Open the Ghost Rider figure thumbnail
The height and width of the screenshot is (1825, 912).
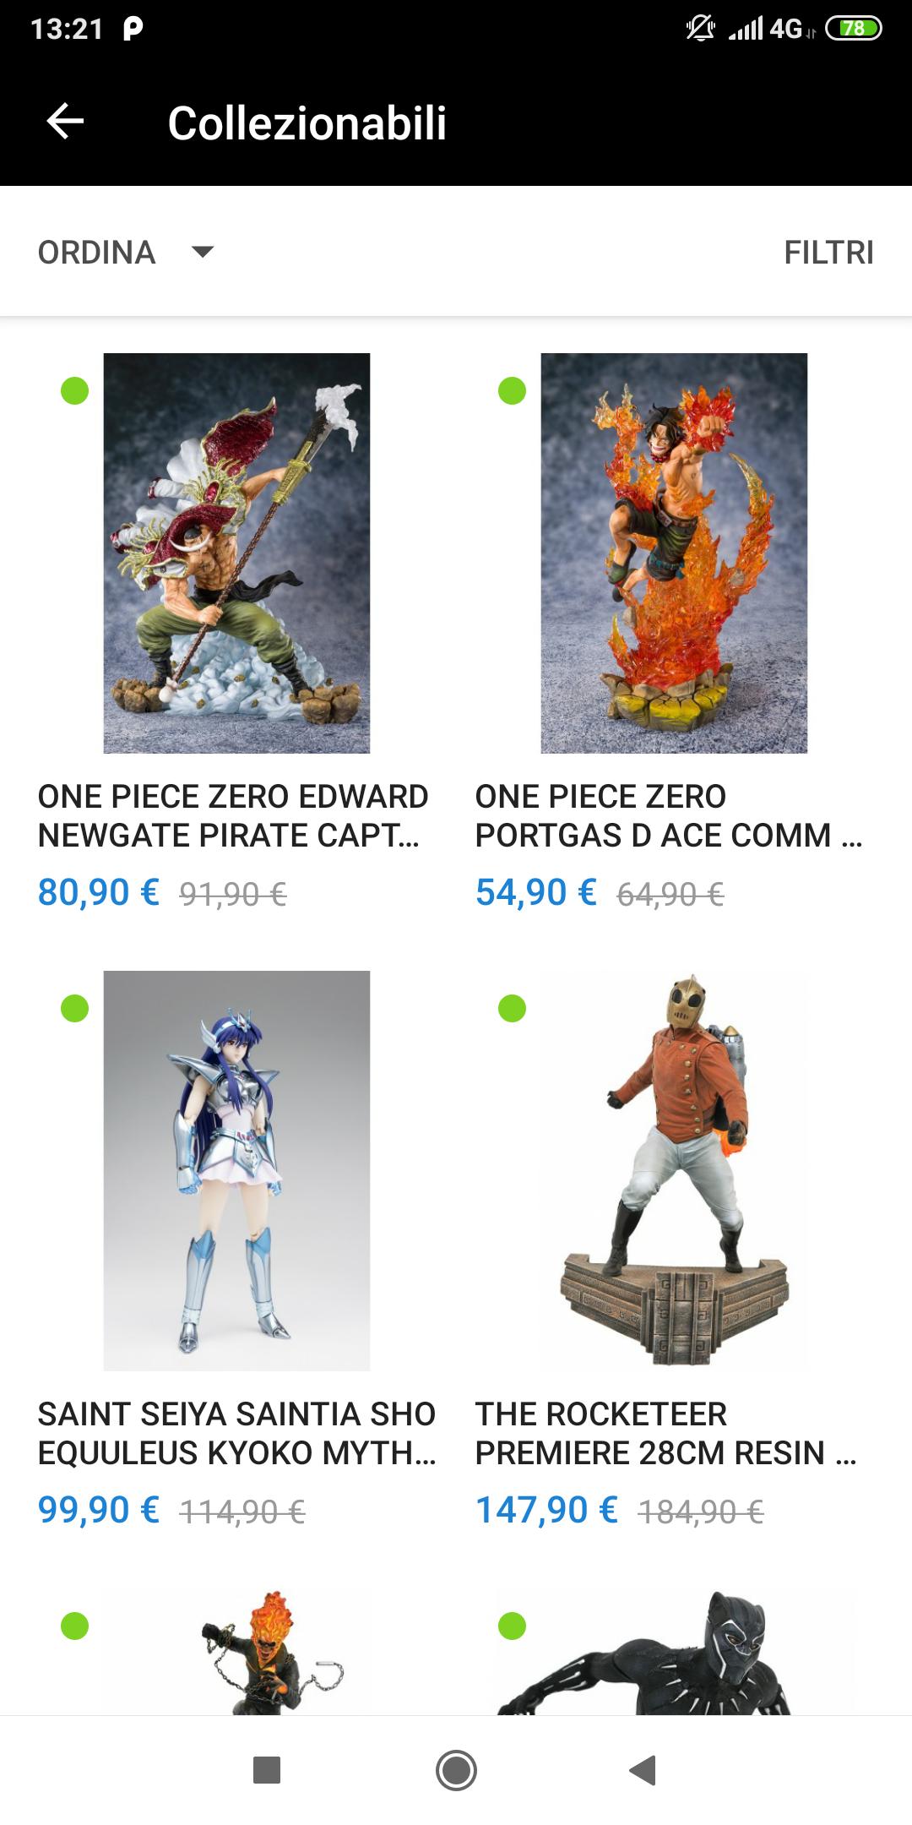tap(236, 1652)
